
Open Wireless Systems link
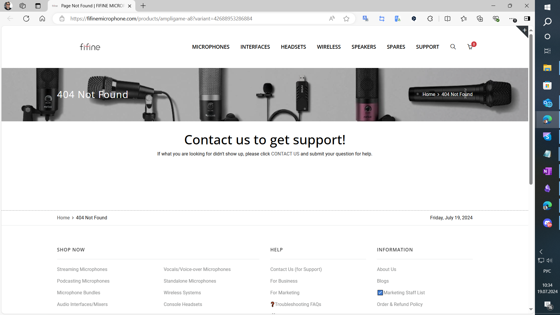pyautogui.click(x=182, y=293)
